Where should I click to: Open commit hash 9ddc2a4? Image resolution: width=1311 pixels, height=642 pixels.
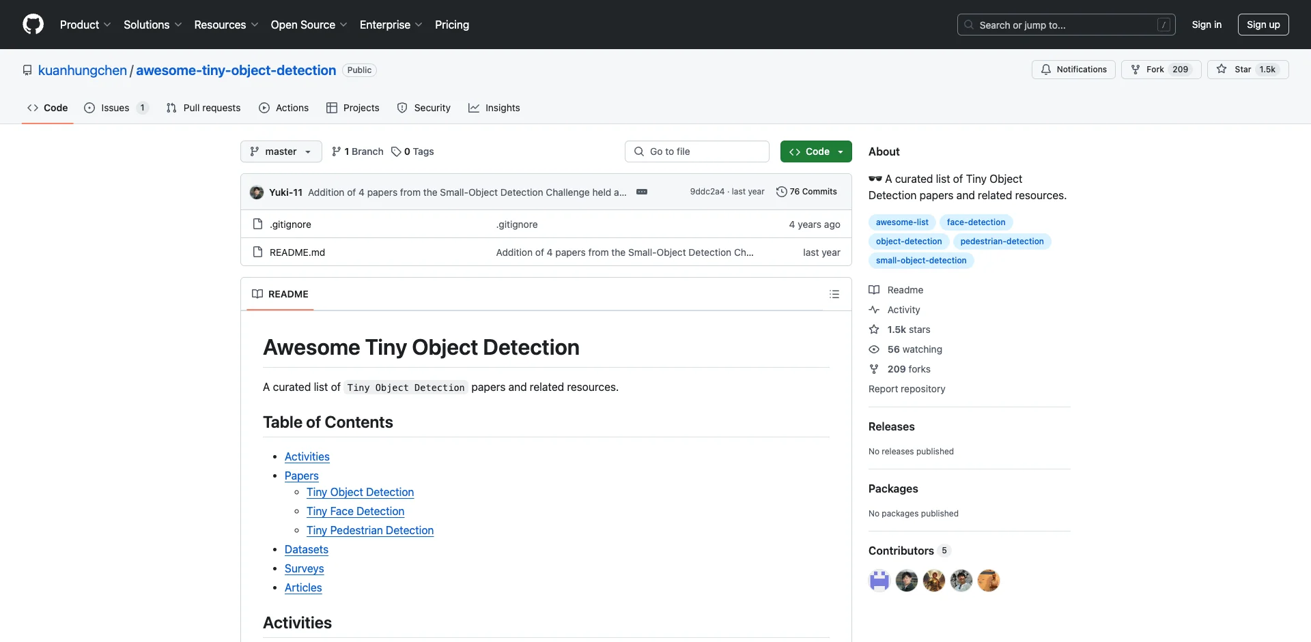coord(707,192)
